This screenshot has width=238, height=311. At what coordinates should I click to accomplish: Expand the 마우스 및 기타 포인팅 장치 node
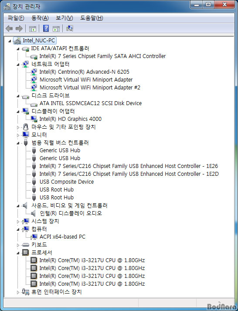[18, 127]
